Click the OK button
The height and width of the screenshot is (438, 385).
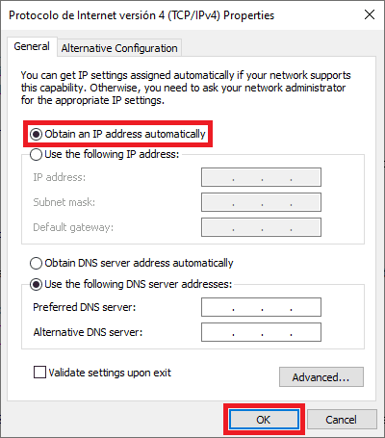pyautogui.click(x=264, y=420)
